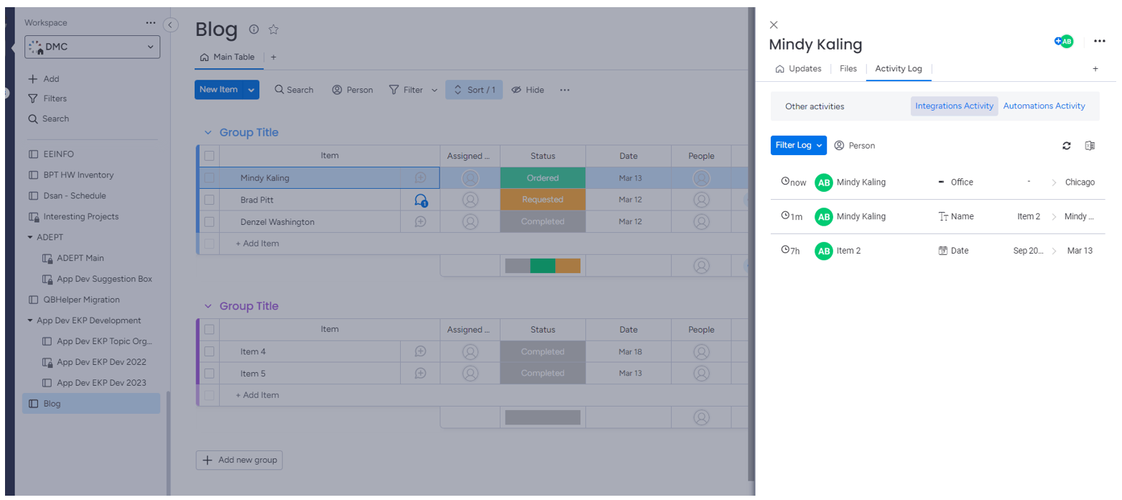Open sidebar Search

point(48,119)
